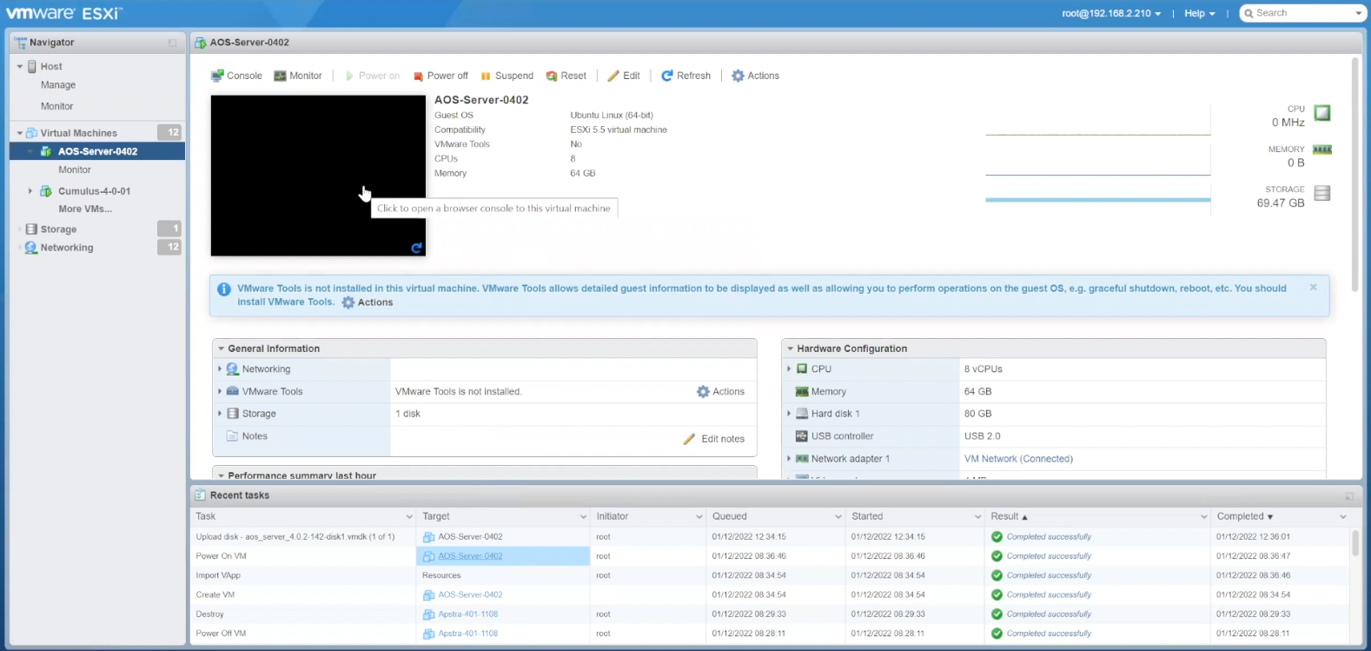The image size is (1371, 651).
Task: Suspend the virtual machine
Action: click(507, 76)
